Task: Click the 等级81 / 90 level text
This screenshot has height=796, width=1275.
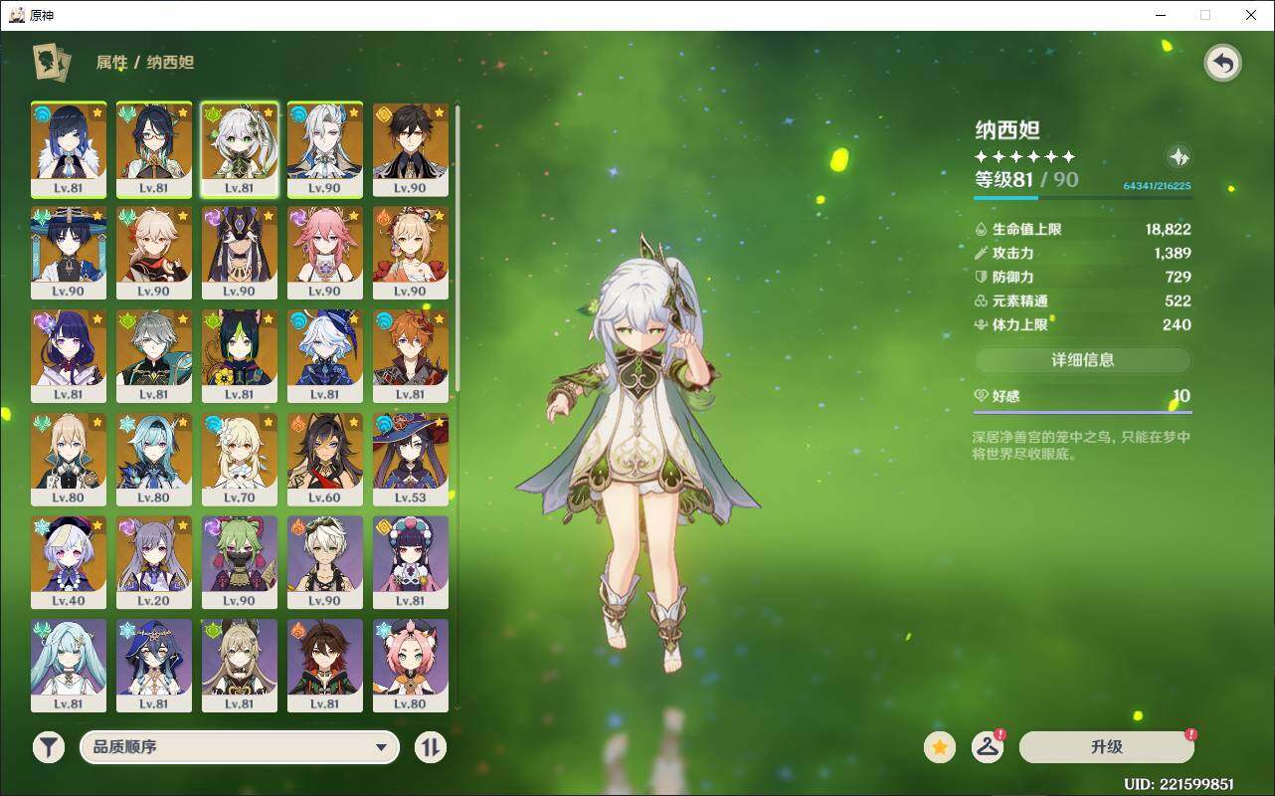Action: [x=1026, y=180]
